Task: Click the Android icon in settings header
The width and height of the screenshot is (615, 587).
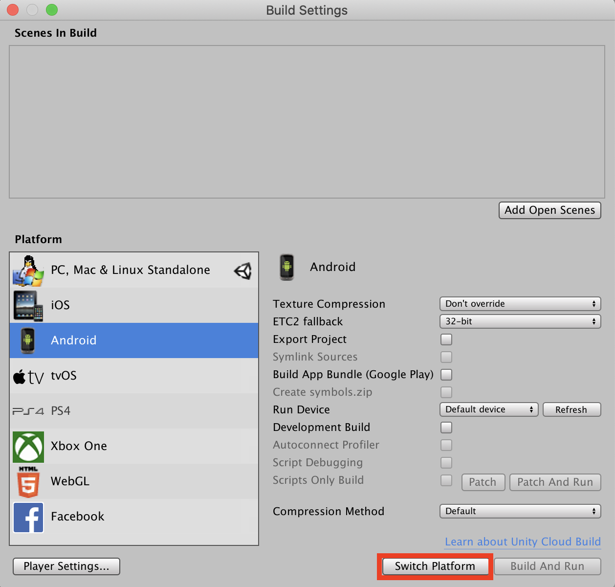Action: click(x=287, y=267)
